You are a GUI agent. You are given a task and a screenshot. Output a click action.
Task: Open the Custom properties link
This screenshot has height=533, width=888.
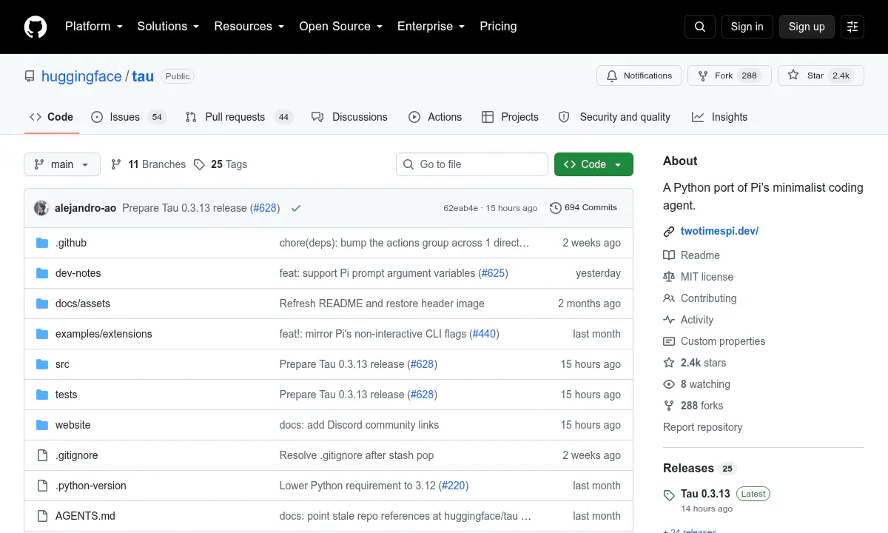tap(723, 341)
